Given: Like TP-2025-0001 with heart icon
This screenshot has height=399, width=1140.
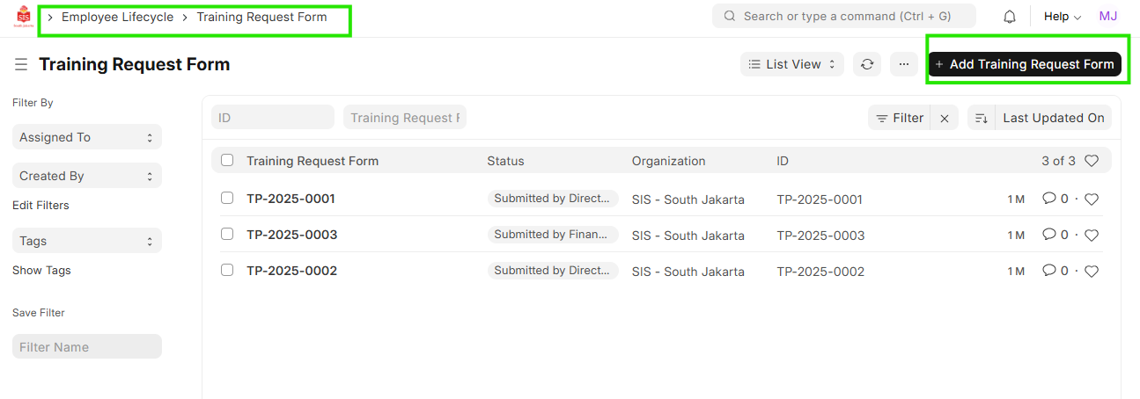Looking at the screenshot, I should pyautogui.click(x=1092, y=199).
